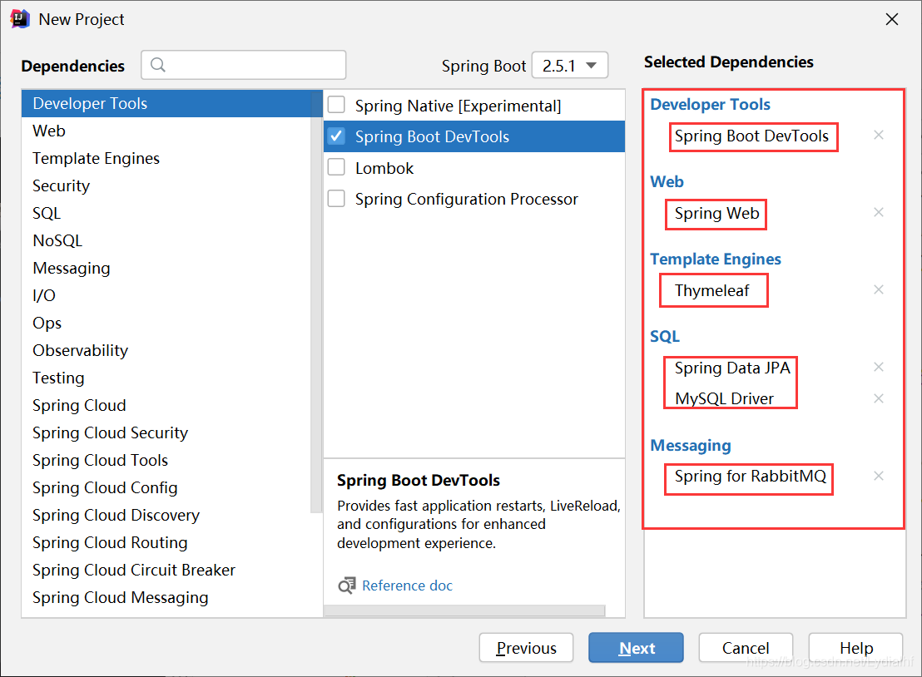922x677 pixels.
Task: Select Spring Data JPA in selected list
Action: (x=732, y=368)
